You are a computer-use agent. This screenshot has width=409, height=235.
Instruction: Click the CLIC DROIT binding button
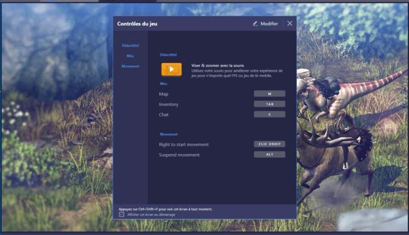[x=270, y=144]
